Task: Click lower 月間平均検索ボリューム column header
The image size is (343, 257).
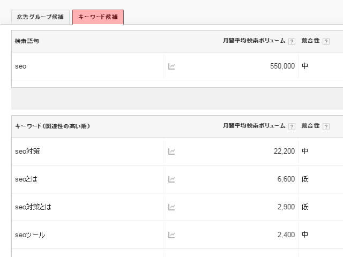Action: point(254,126)
